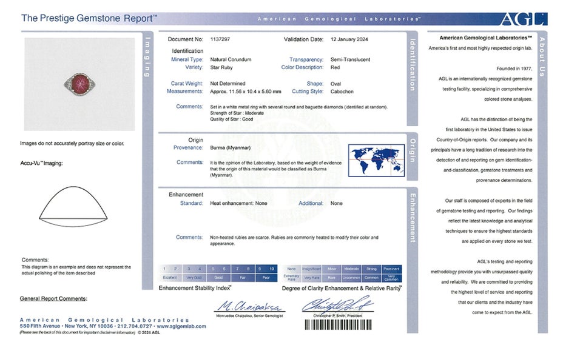
Task: Click the 'Excellent' stability index cell
Action: coord(169,277)
